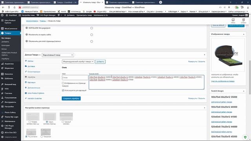Image resolution: width=251 pixels, height=141 pixels.
Task: Click the Сохранить атрибуты button
Action: click(x=71, y=98)
